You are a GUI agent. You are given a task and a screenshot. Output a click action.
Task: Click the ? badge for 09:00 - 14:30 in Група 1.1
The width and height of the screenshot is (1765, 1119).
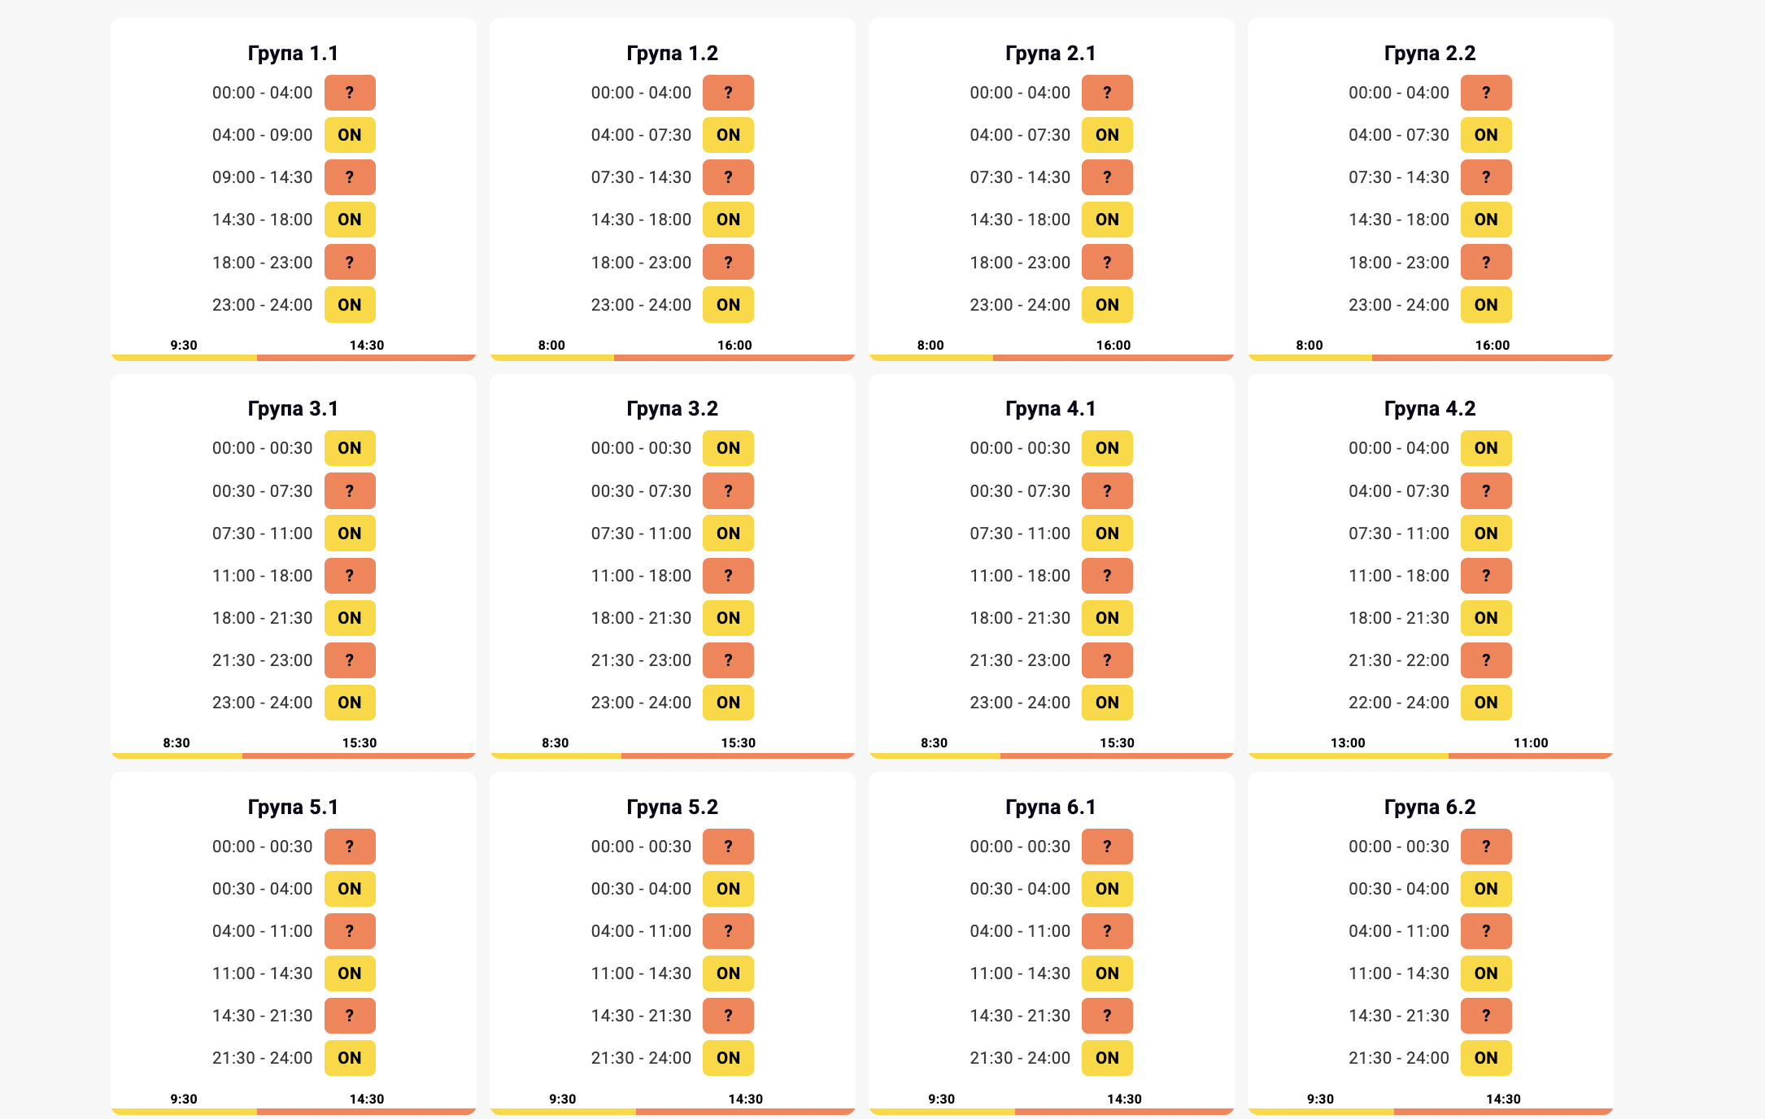350,177
